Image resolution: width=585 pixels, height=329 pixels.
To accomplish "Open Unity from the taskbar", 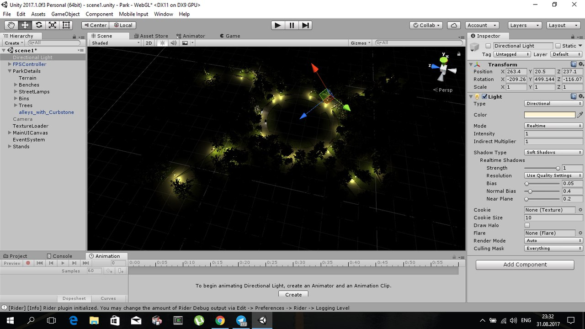I will coord(262,320).
